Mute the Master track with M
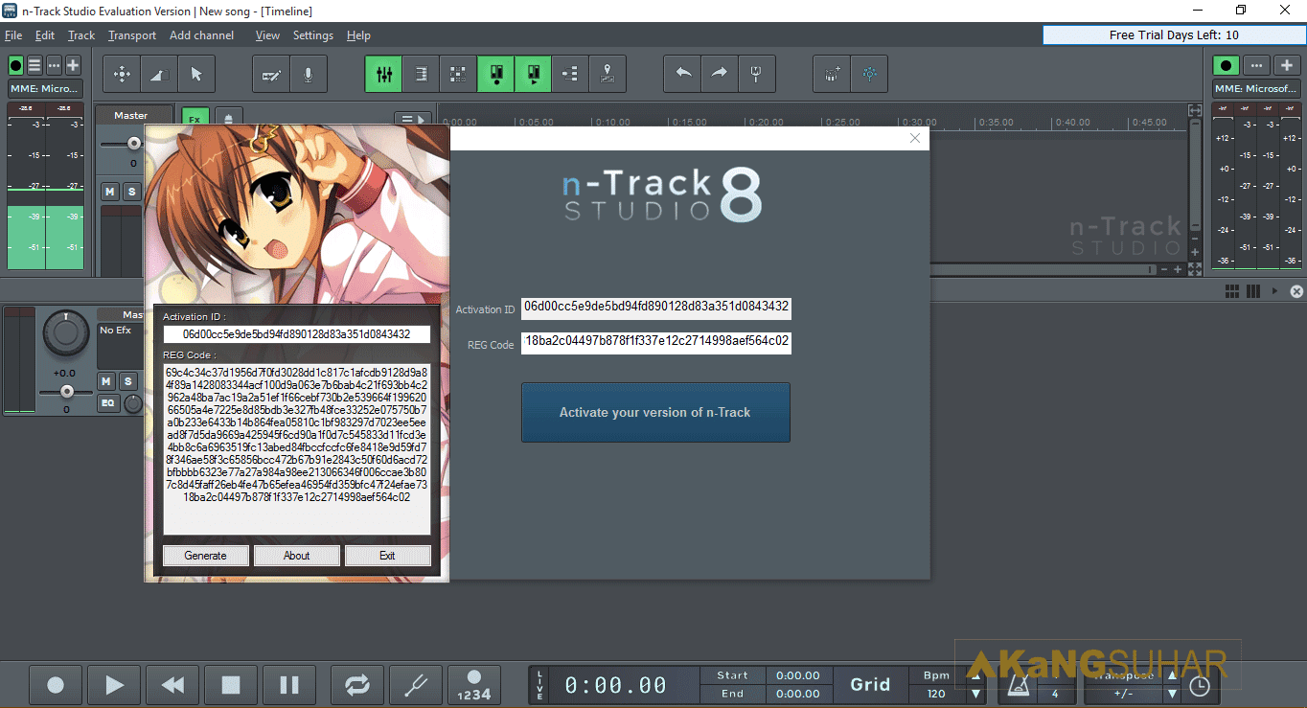The image size is (1307, 708). coord(109,193)
